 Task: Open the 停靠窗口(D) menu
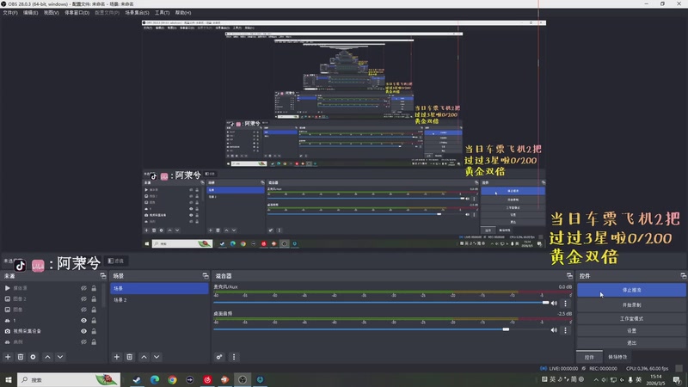pyautogui.click(x=77, y=13)
